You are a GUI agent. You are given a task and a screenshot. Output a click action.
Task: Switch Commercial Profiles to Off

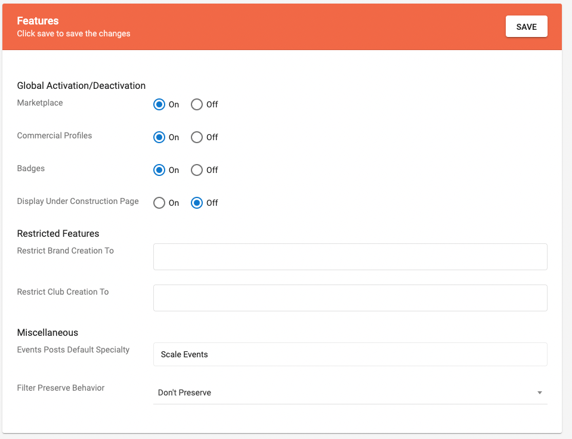tap(197, 137)
